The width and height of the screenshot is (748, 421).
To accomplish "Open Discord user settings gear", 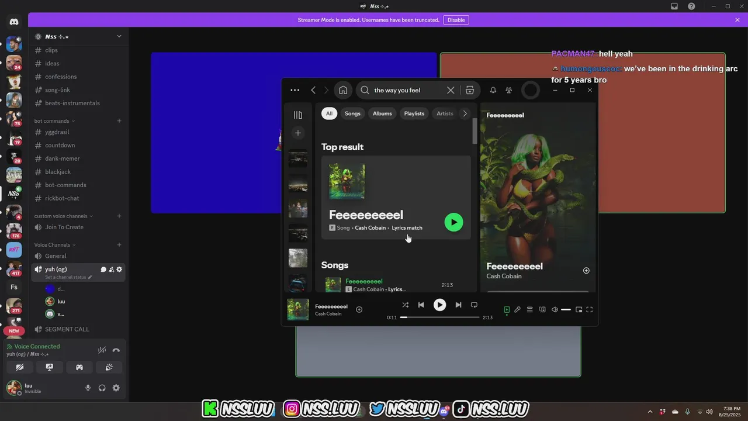I will tap(116, 388).
